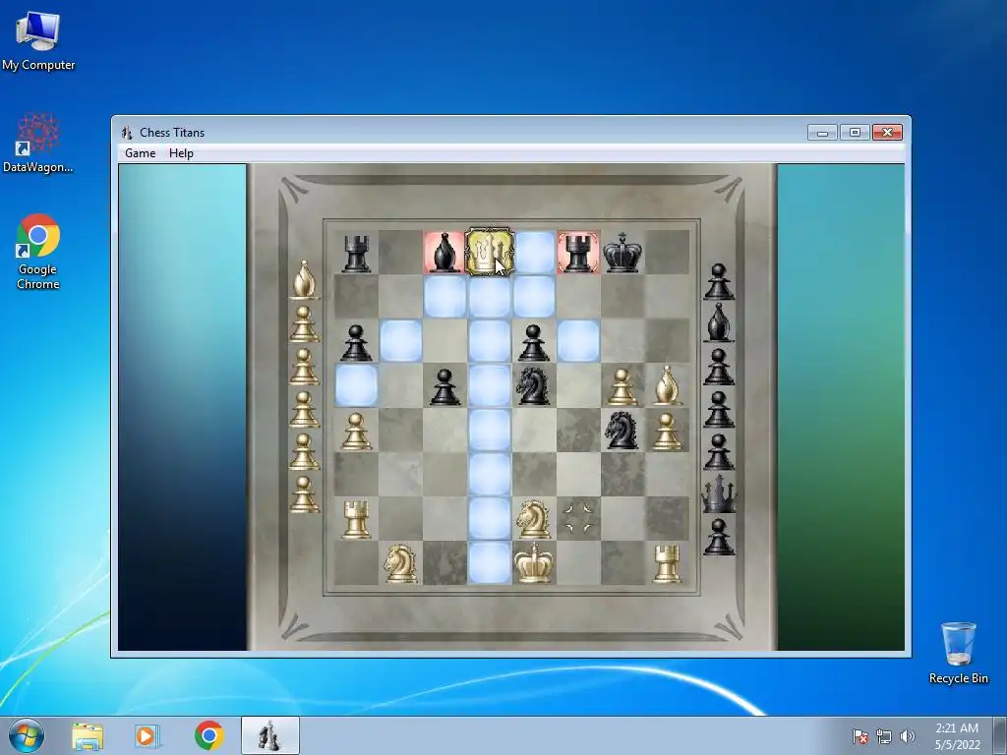Open Windows Explorer from the taskbar
Viewport: 1007px width, 755px height.
pyautogui.click(x=88, y=735)
